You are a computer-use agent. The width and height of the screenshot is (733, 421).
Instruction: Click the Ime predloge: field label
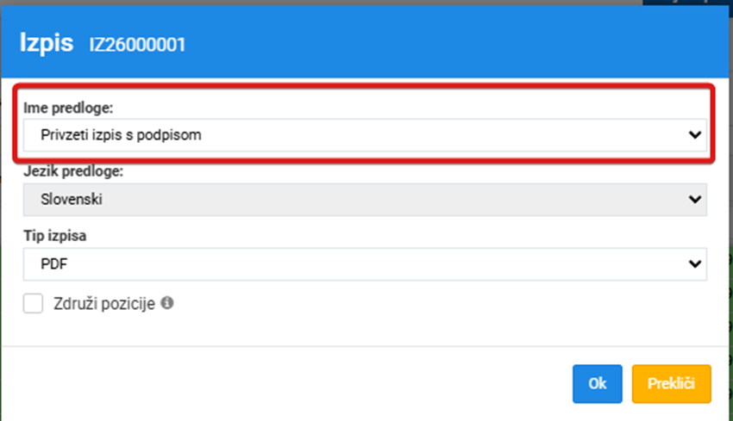[x=68, y=108]
